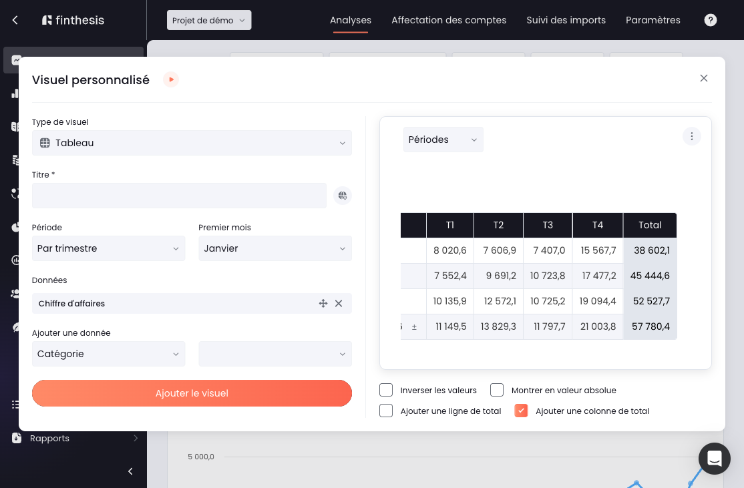Play the Visuel personnalisé tutorial video
The image size is (744, 488).
tap(171, 79)
